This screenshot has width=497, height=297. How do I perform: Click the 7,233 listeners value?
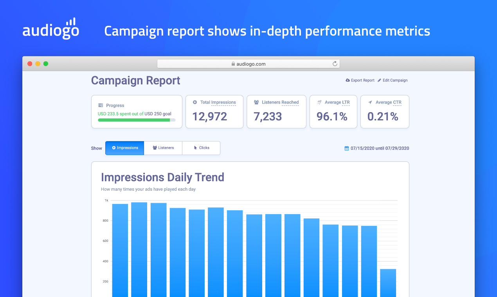(268, 116)
